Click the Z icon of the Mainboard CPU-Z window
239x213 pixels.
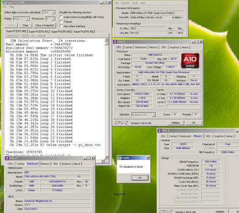coord(7,158)
